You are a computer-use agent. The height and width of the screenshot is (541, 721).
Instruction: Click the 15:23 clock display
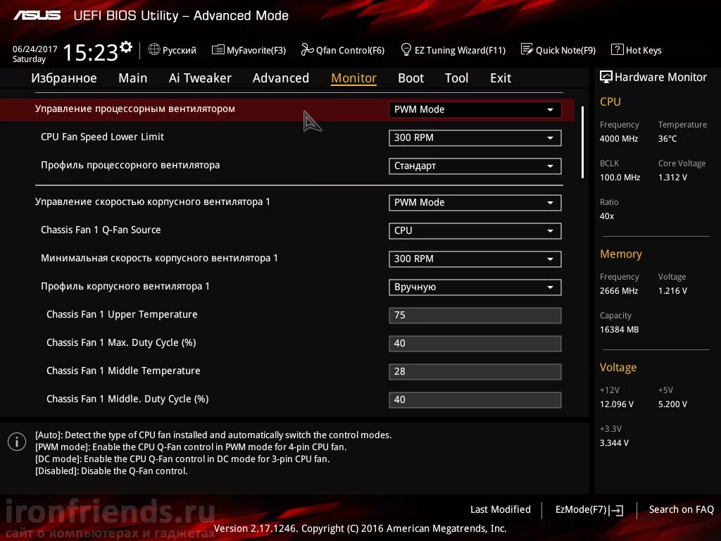coord(91,52)
